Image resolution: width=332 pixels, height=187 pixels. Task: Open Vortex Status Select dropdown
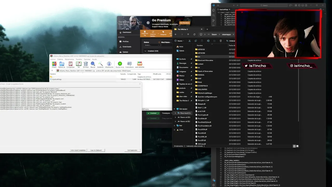[151, 45]
